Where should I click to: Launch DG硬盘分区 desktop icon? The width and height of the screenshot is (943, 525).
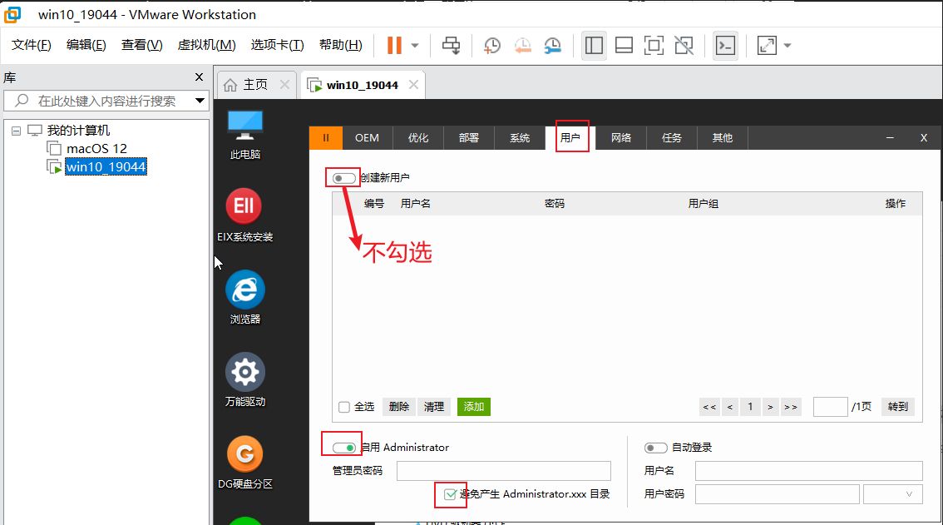(244, 454)
